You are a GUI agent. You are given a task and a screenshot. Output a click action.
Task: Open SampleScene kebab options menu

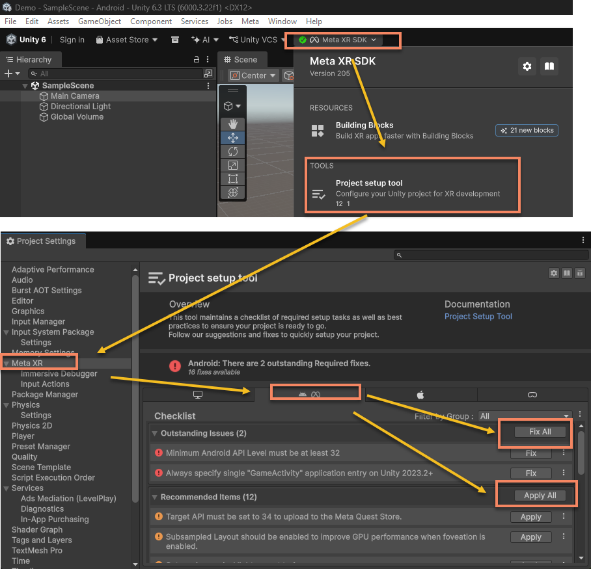coord(208,86)
